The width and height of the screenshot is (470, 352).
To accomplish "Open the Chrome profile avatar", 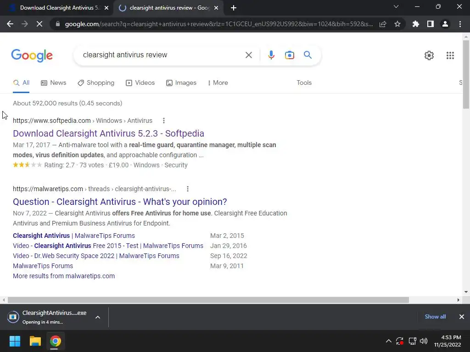I will pos(445,24).
